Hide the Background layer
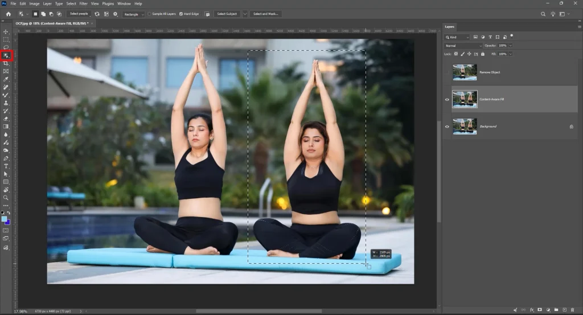583x315 pixels. click(x=447, y=126)
